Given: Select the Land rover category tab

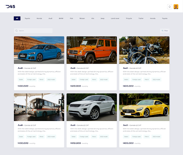Looking at the screenshot, I should [115, 18].
